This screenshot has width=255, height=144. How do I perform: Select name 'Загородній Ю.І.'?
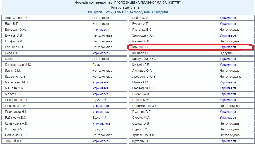144,35
